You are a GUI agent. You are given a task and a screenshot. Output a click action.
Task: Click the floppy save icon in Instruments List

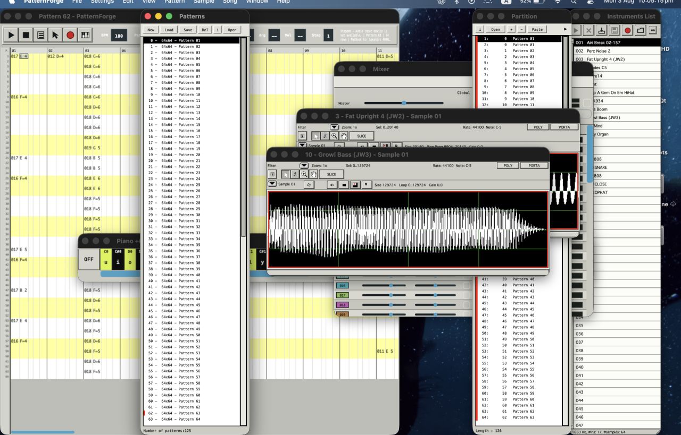pyautogui.click(x=614, y=30)
